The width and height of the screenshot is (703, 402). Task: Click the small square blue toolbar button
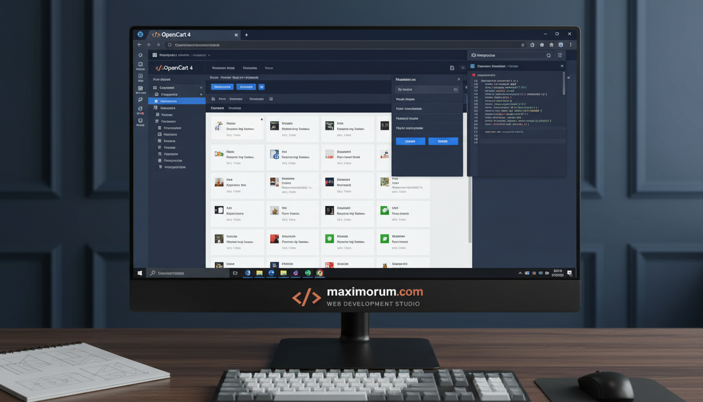pos(262,87)
